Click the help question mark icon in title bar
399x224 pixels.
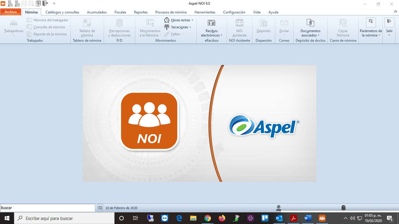point(38,3)
